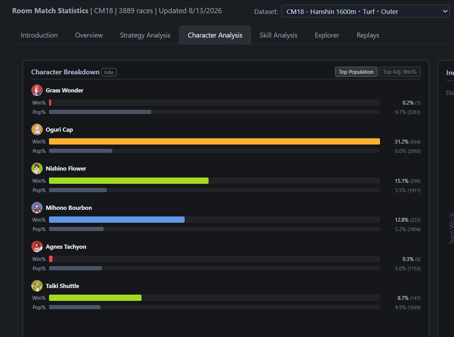454x337 pixels.
Task: Switch to Top Population view
Action: [x=356, y=72]
